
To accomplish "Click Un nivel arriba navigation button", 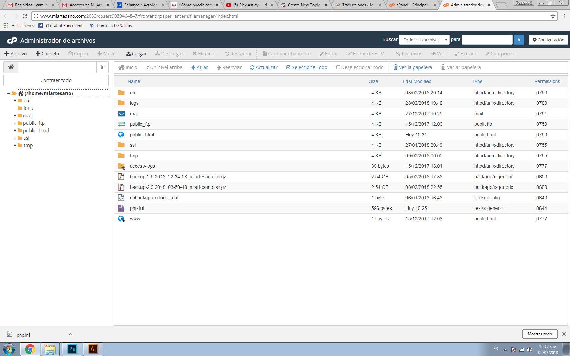I will pos(164,67).
